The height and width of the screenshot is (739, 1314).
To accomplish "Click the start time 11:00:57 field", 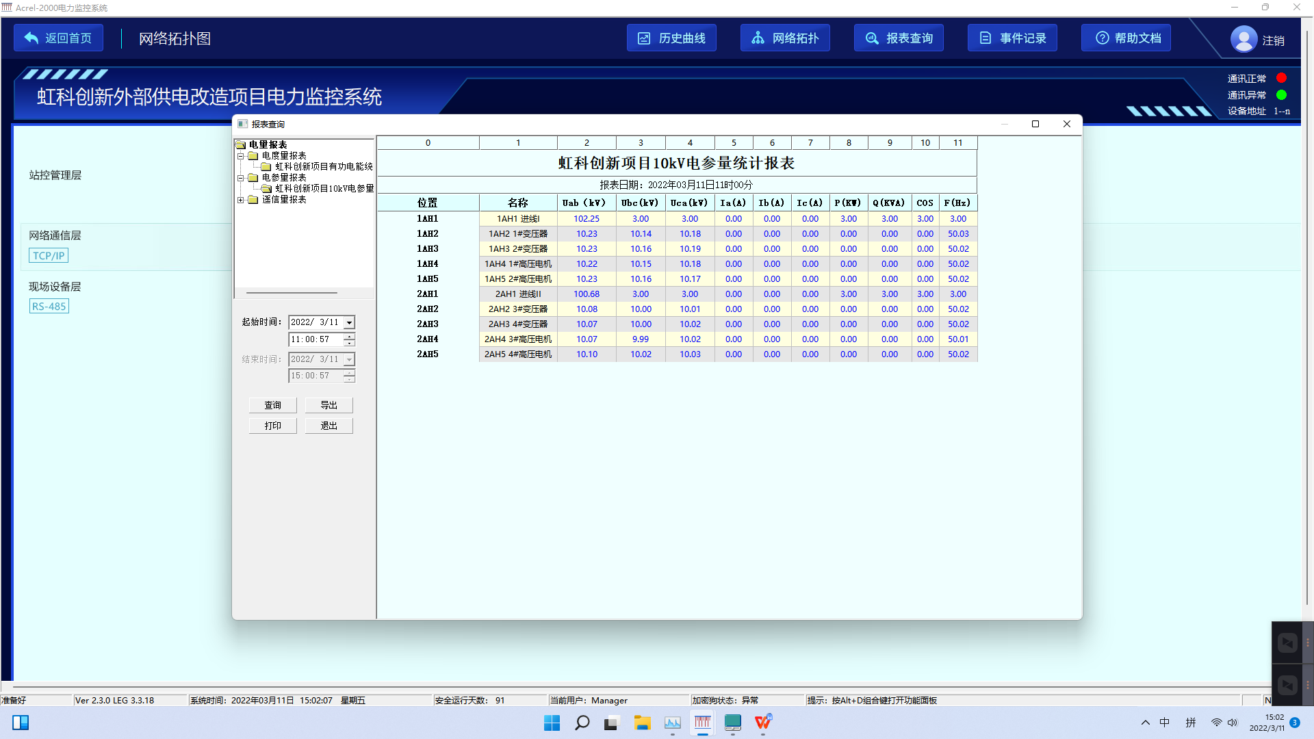I will point(315,339).
